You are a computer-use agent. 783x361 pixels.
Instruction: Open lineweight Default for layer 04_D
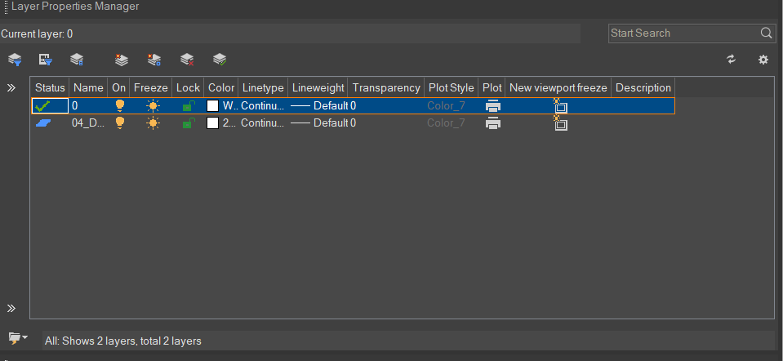tap(319, 123)
